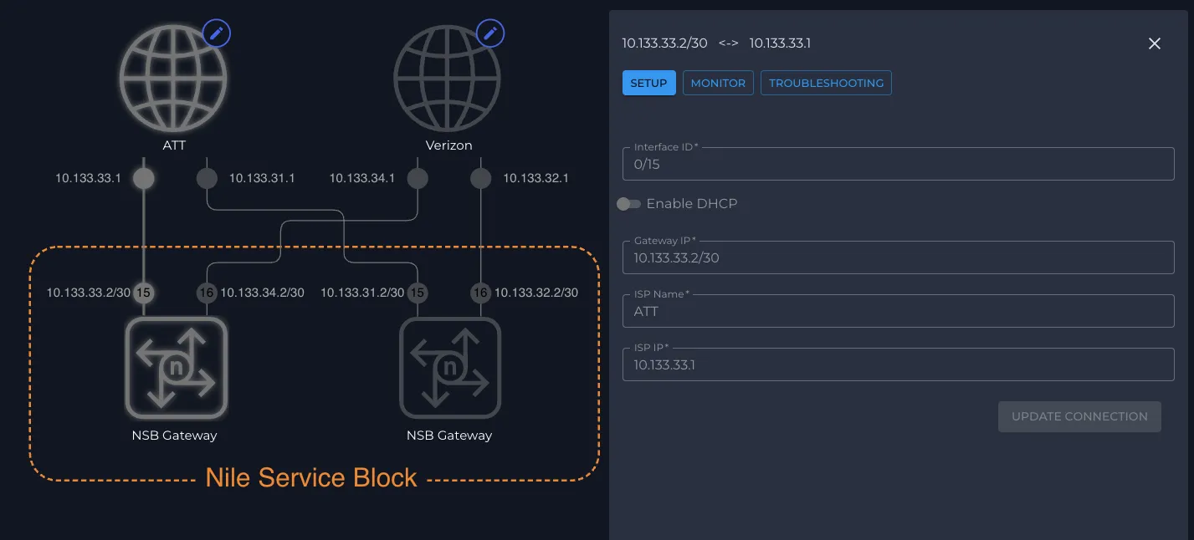Select the NSB Gateway icon below port 10.133.33.2/30
Image resolution: width=1194 pixels, height=540 pixels.
coord(177,368)
